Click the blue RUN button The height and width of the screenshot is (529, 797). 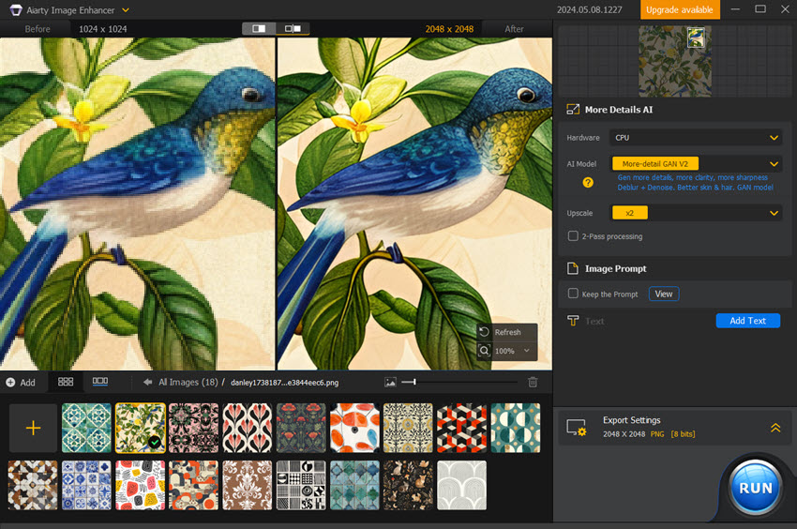756,488
